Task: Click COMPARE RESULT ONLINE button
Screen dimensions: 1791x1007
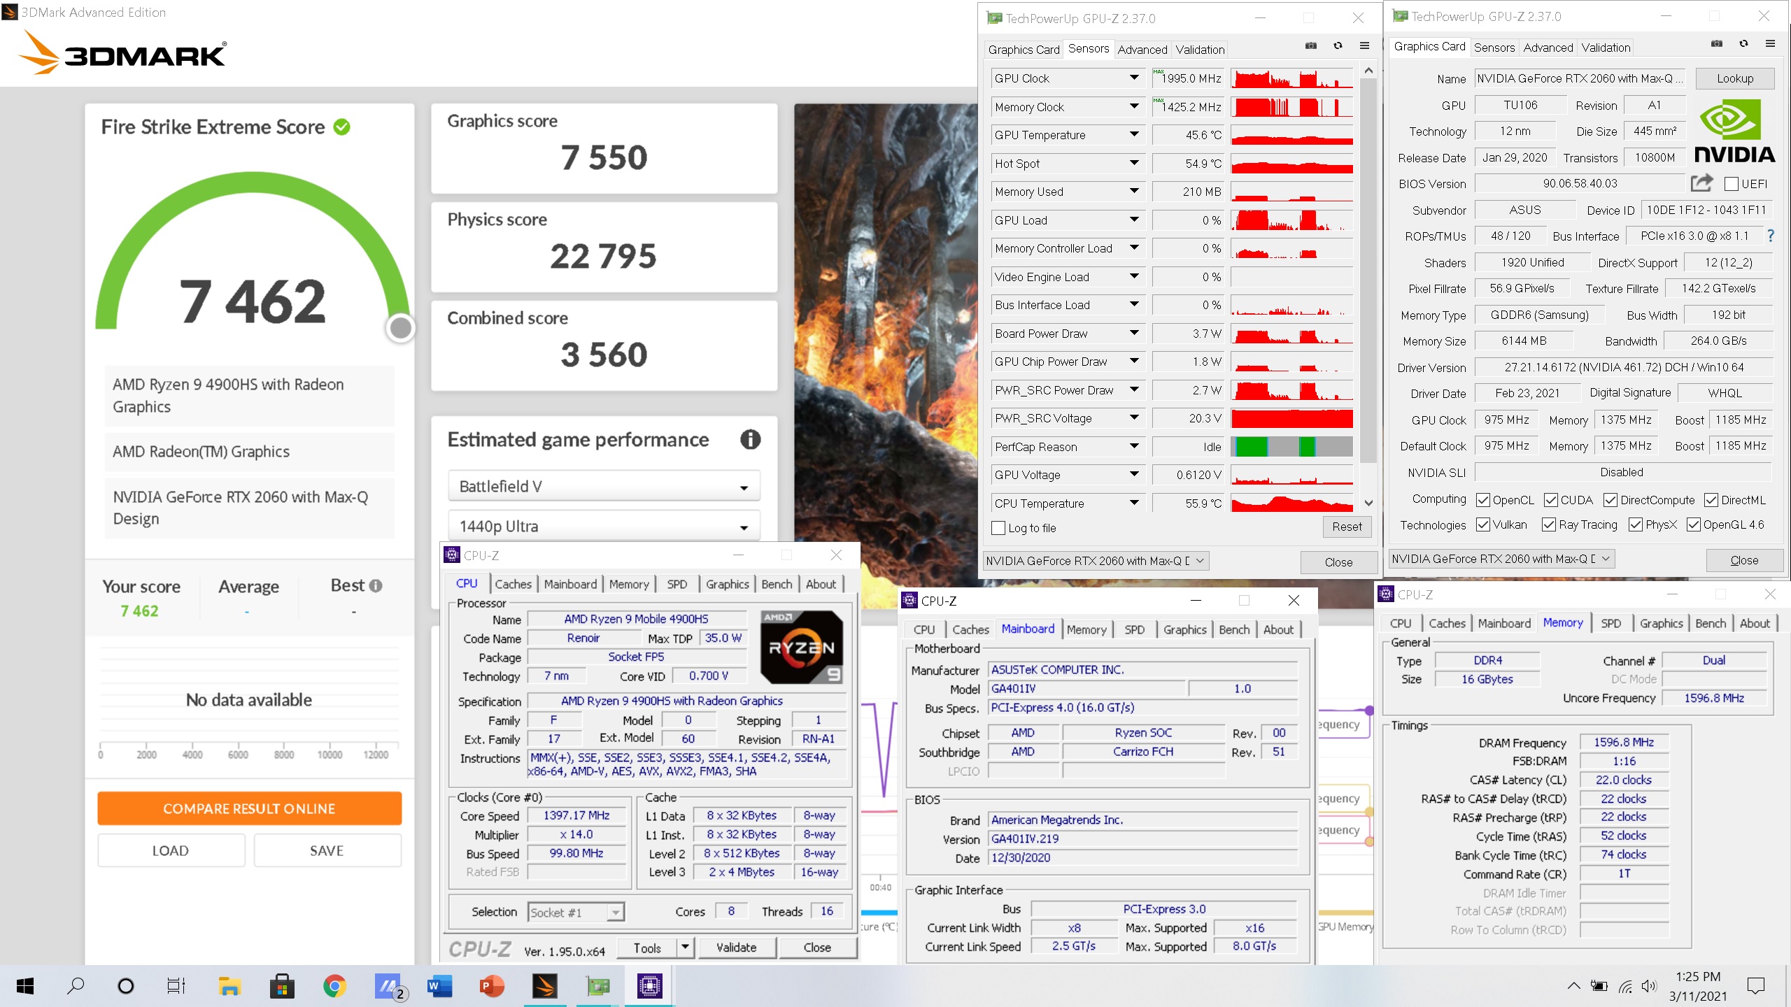Action: click(x=249, y=808)
